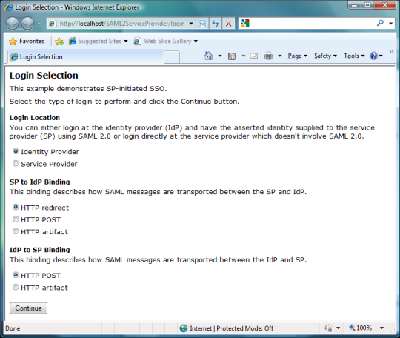The image size is (400, 338).
Task: Toggle Compatibility View icon
Action: point(202,24)
